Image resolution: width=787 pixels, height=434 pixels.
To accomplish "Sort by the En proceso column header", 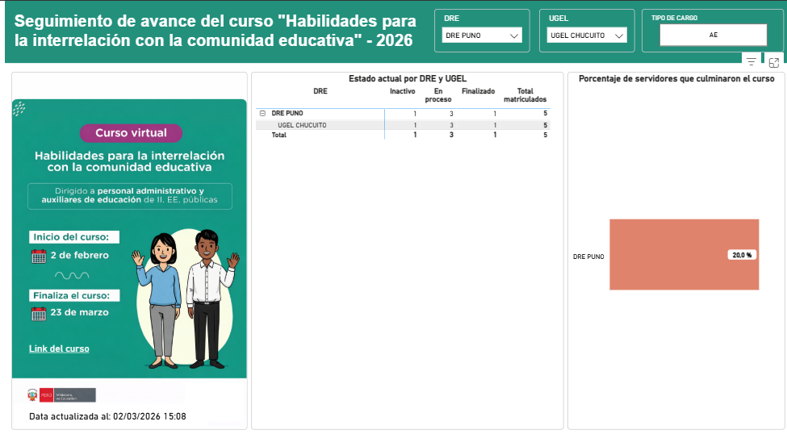I will [x=437, y=95].
